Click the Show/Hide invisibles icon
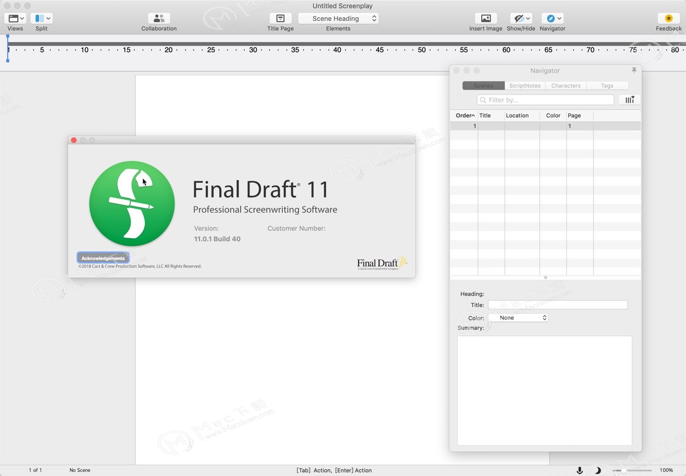Viewport: 686px width, 476px height. (x=519, y=18)
